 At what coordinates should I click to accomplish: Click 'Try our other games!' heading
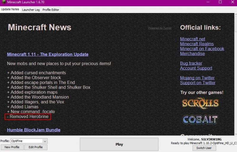click(202, 92)
